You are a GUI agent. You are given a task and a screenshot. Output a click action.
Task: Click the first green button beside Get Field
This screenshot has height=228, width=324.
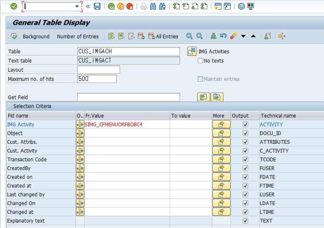pos(204,97)
